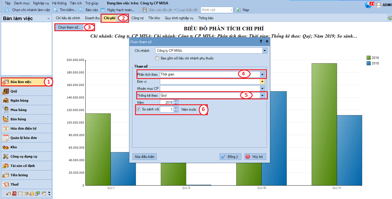Click the Hóa đơn điện tử icon
Viewport: 392px width, 199px height.
tap(5, 128)
